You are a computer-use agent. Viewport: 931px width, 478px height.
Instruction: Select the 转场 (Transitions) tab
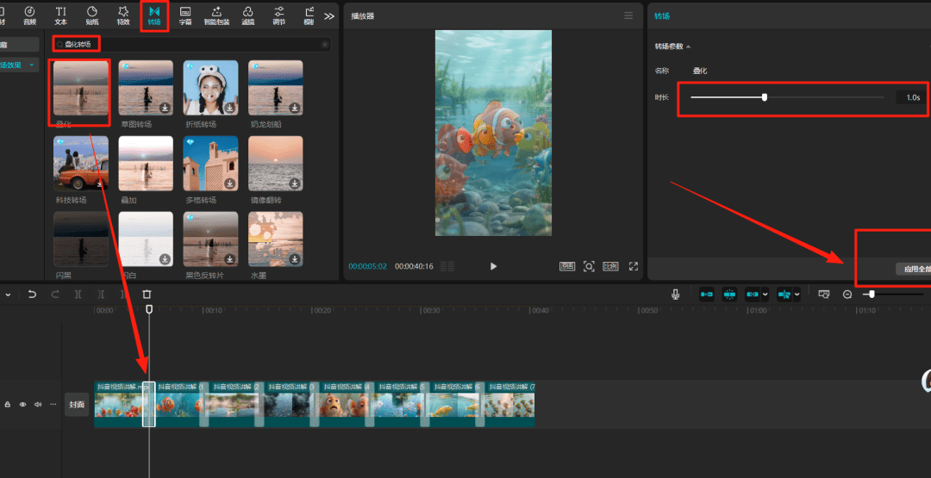point(154,16)
